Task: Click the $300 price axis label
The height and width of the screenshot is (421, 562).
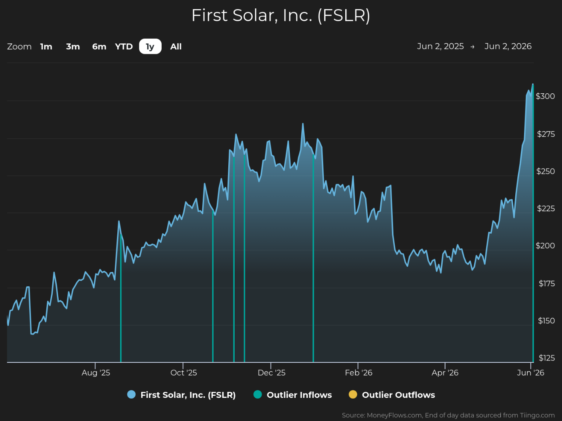Action: pyautogui.click(x=545, y=96)
